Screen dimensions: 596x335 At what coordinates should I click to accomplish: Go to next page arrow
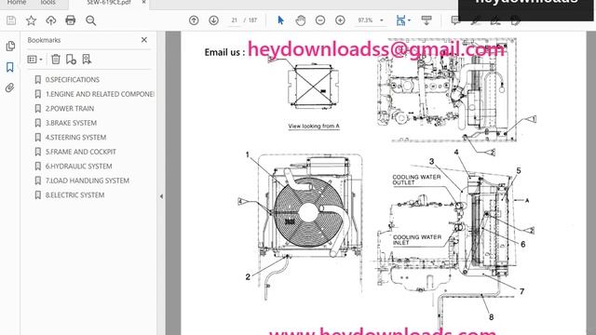[213, 20]
